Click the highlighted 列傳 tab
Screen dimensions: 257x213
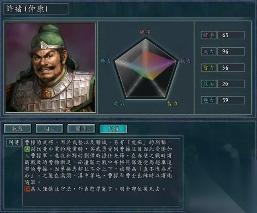[113, 129]
